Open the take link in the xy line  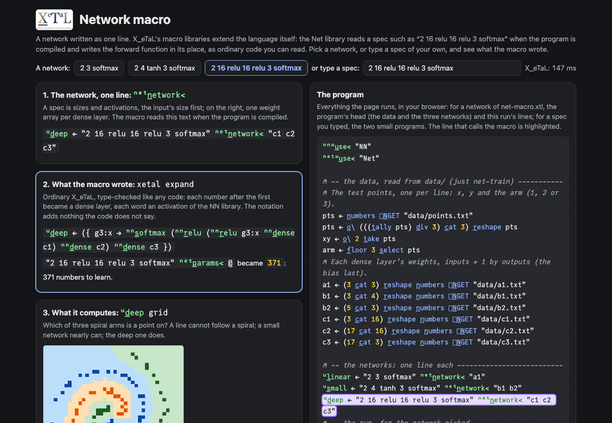[371, 238]
